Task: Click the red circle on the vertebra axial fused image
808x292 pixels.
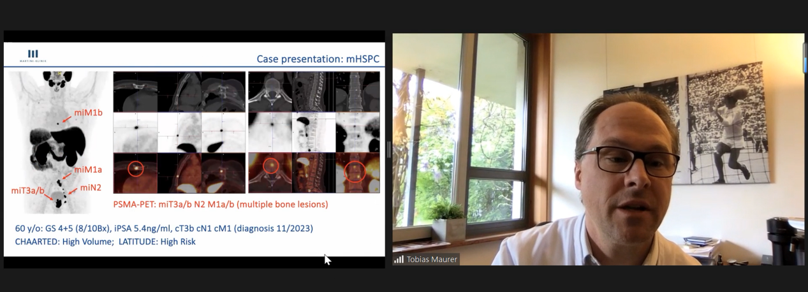Action: pos(272,166)
